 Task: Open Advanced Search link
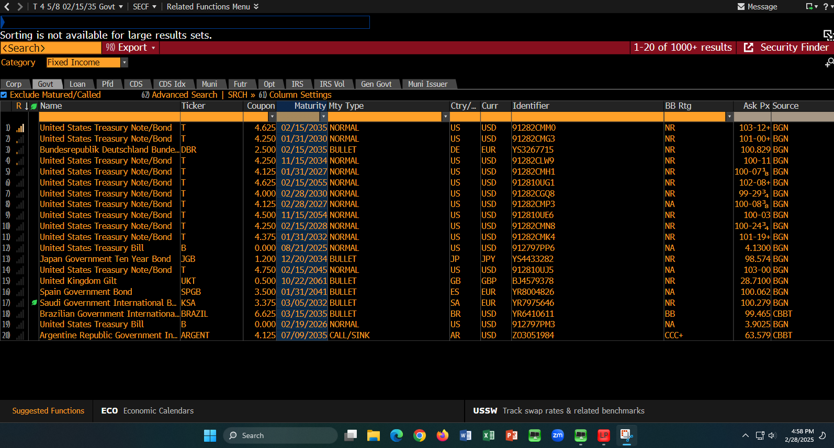click(179, 95)
